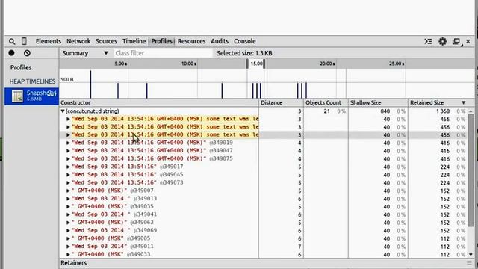Toggle device mode phone icon
This screenshot has width=478, height=269.
pos(24,41)
